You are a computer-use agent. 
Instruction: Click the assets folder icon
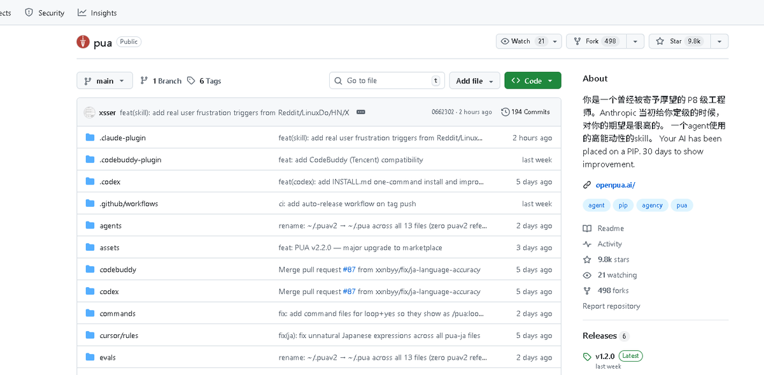click(90, 248)
